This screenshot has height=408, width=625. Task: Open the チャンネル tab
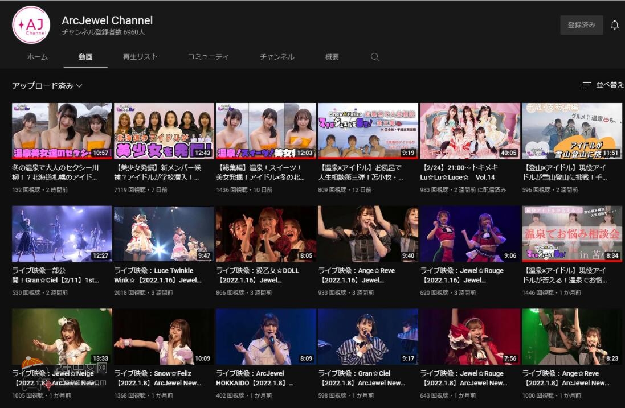pyautogui.click(x=277, y=57)
